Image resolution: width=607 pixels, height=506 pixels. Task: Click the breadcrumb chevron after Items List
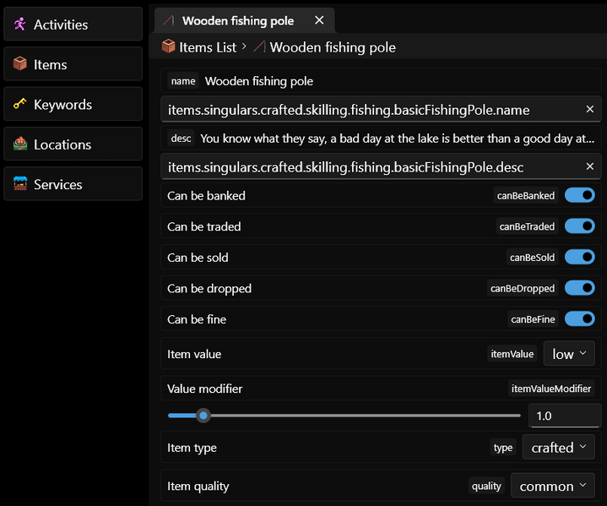click(244, 46)
